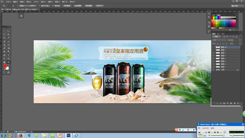Select the Dodge tool
The image size is (245, 138).
point(8,52)
